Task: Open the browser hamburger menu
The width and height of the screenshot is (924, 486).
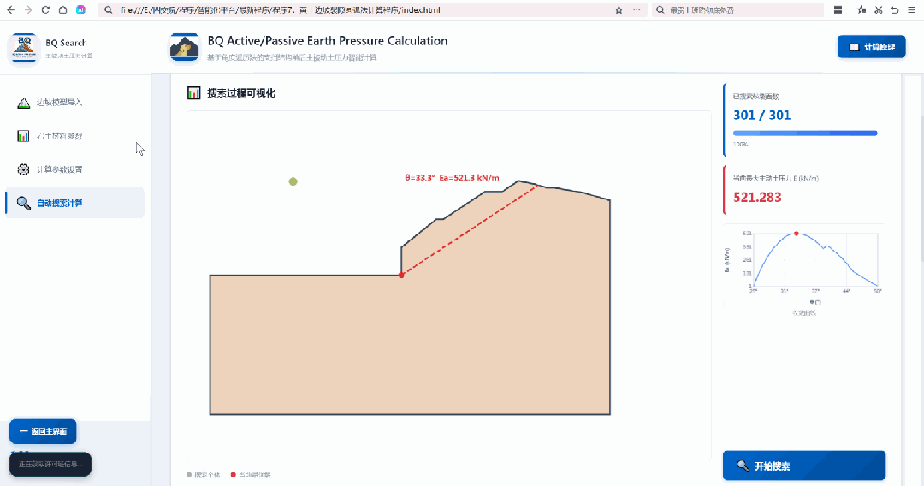Action: (x=911, y=10)
